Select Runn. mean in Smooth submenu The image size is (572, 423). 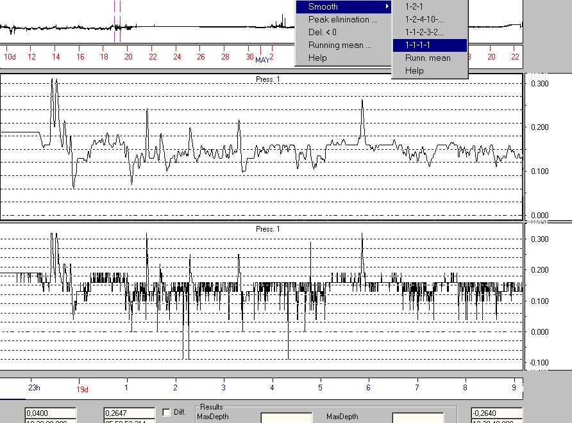427,58
